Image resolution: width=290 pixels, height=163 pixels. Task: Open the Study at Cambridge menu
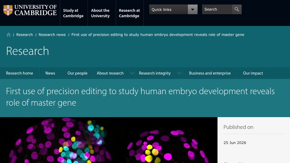point(73,13)
